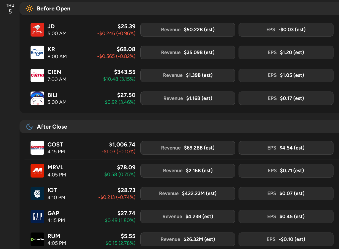Open IOT EPS estimate $0.07
Image resolution: width=339 pixels, height=249 pixels.
[286, 193]
